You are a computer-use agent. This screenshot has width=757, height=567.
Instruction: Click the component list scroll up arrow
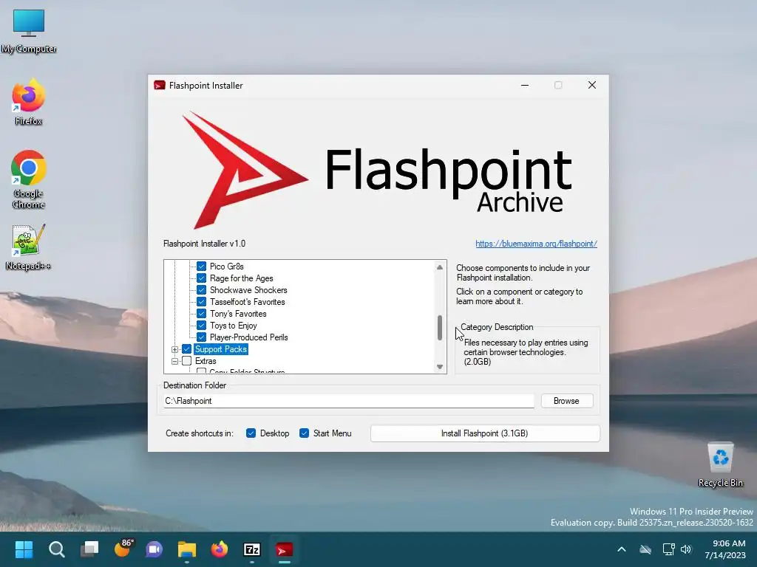tap(439, 267)
